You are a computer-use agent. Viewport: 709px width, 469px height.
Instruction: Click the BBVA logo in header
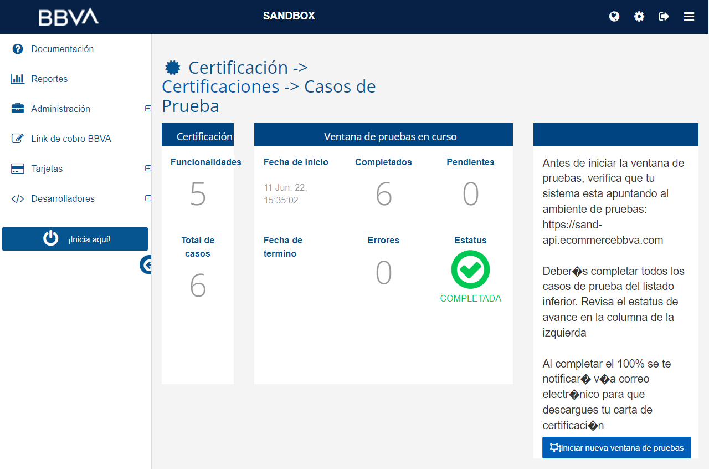click(x=69, y=17)
